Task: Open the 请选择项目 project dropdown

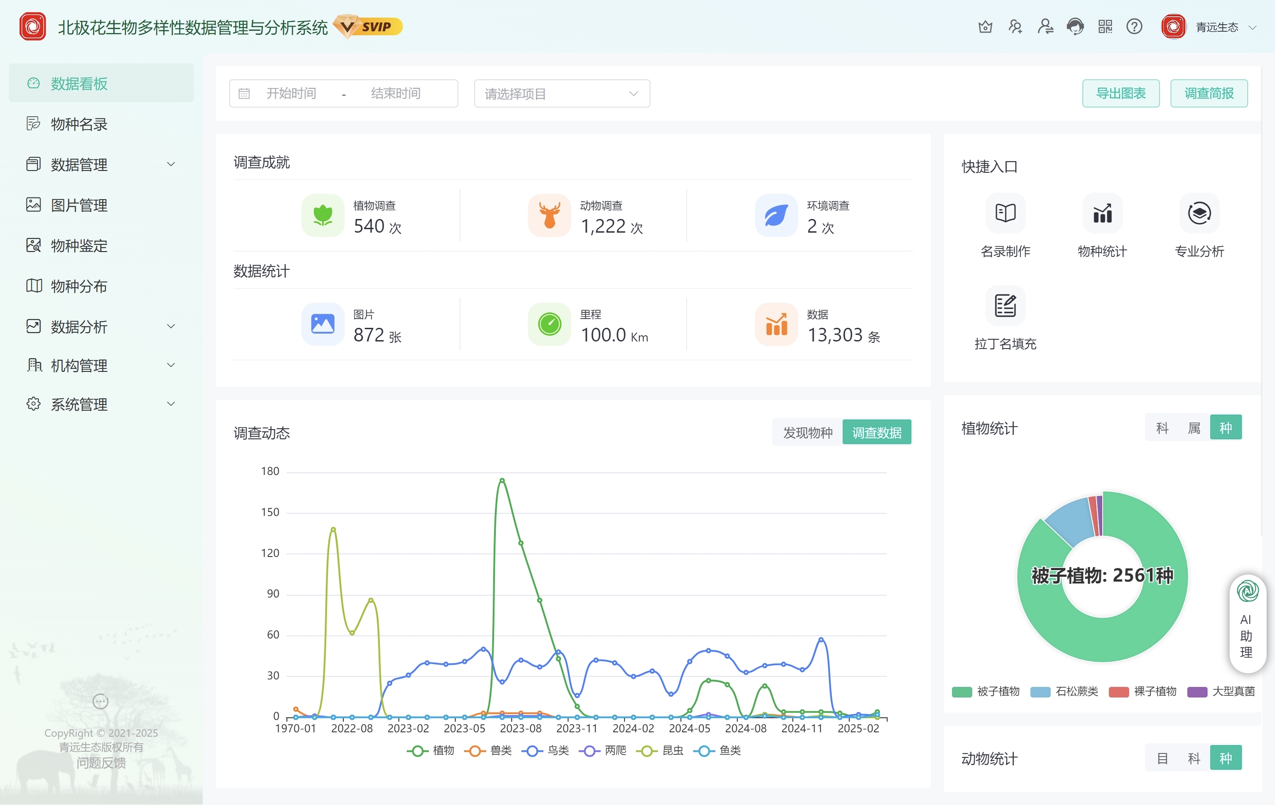Action: [562, 94]
